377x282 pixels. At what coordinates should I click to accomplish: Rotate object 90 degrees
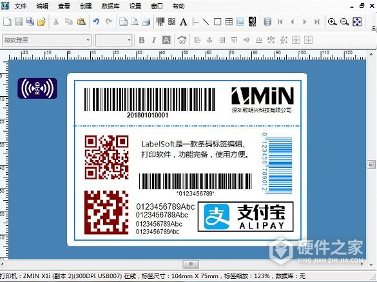(x=182, y=40)
